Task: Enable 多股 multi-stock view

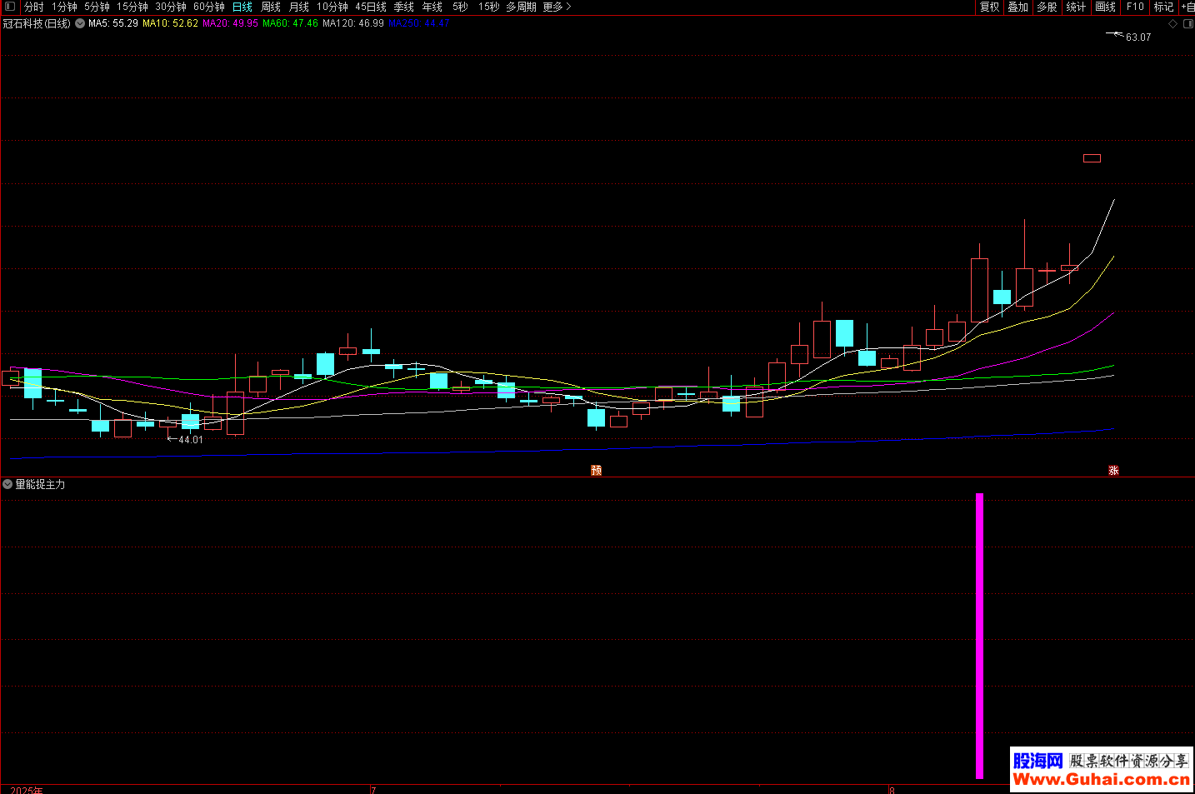Action: point(1047,7)
